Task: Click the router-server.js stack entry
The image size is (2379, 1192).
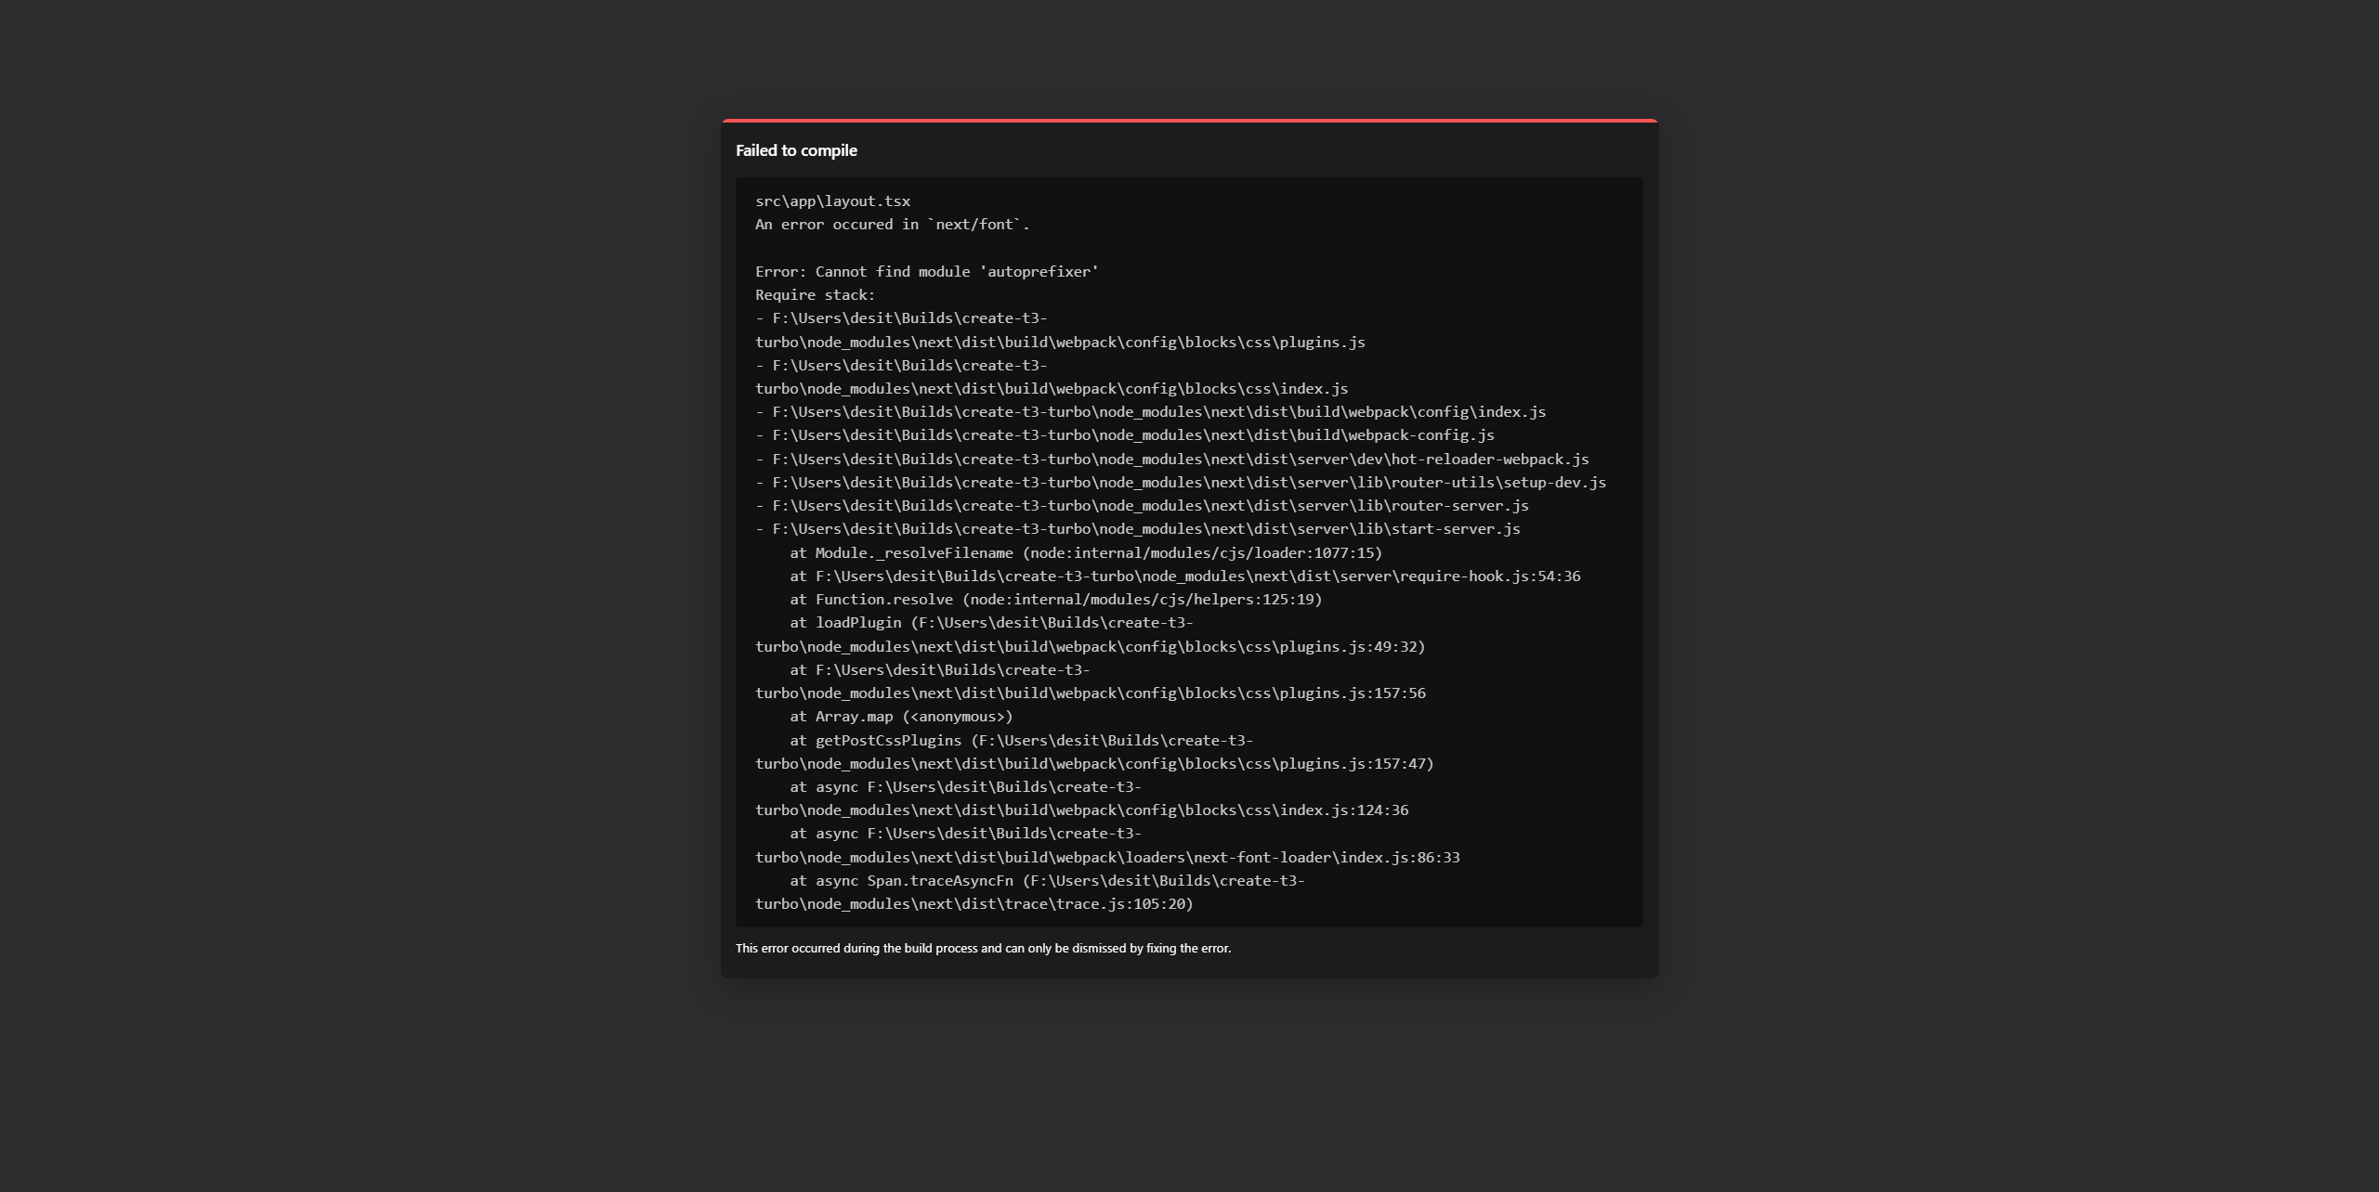Action: 1142,506
